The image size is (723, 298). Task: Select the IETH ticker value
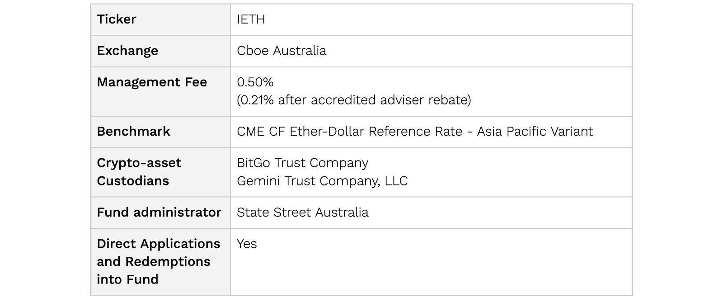251,19
